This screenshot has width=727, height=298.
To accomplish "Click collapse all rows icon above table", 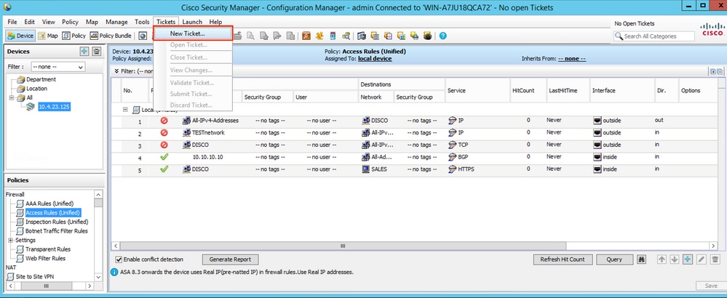I will pyautogui.click(x=720, y=71).
